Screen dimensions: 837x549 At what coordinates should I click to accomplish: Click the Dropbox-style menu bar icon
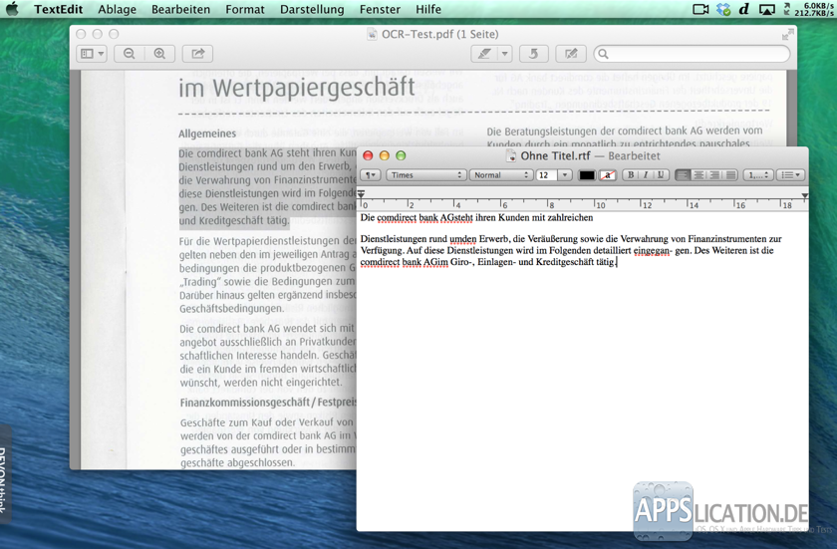point(723,9)
